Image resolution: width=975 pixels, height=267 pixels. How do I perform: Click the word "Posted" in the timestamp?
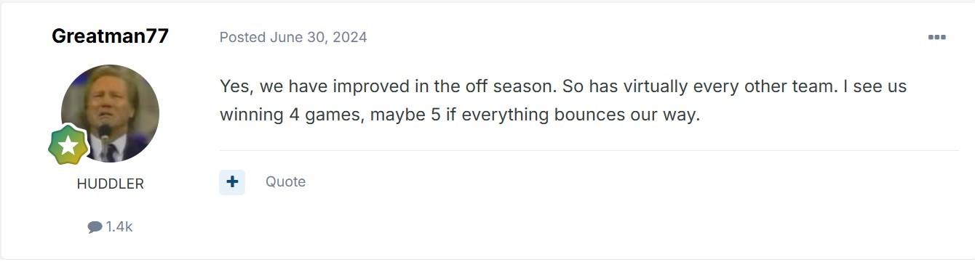(242, 37)
